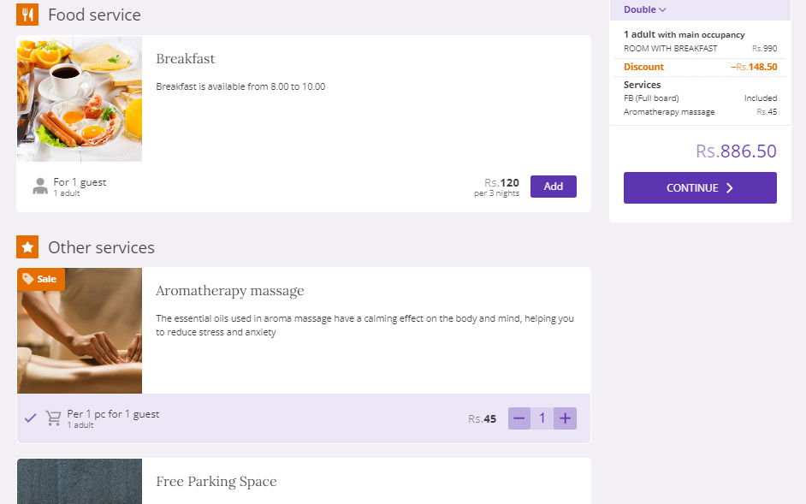This screenshot has height=504, width=806.
Task: Click the Food service fork and knife icon
Action: pos(27,15)
